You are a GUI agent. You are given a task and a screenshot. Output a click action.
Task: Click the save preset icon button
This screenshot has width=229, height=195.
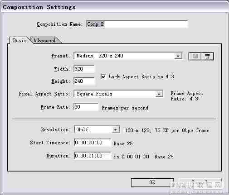[x=195, y=57]
